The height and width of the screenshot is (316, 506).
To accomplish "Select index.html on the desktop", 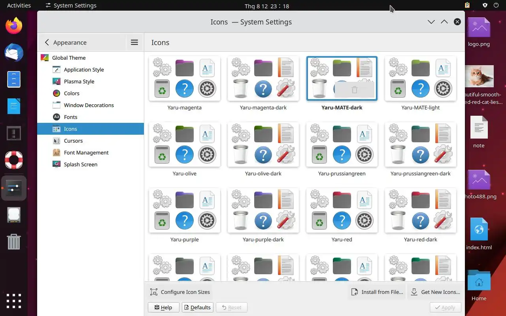I will (x=479, y=234).
